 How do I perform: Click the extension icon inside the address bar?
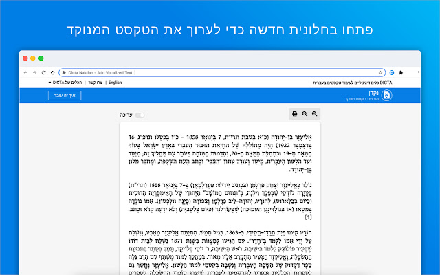[64, 72]
